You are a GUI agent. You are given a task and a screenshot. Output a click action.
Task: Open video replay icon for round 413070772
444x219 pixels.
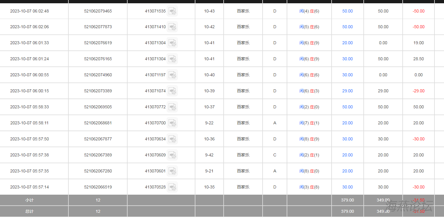tap(172, 107)
